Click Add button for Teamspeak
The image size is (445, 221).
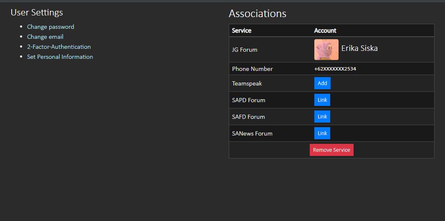tap(322, 83)
